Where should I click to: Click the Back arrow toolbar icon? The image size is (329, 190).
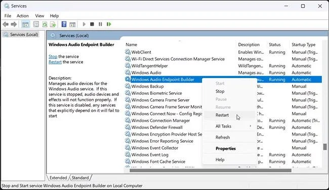[x=6, y=24]
